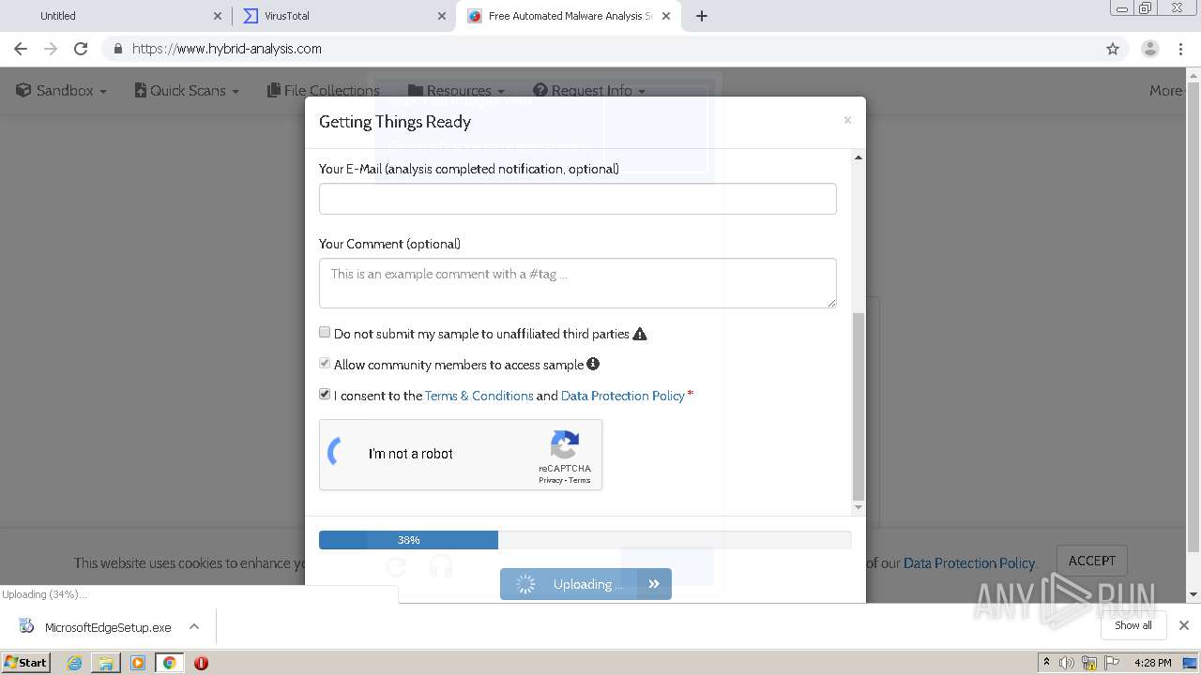Show info icon for community access option
Screen dimensions: 1201x675
pyautogui.click(x=593, y=364)
